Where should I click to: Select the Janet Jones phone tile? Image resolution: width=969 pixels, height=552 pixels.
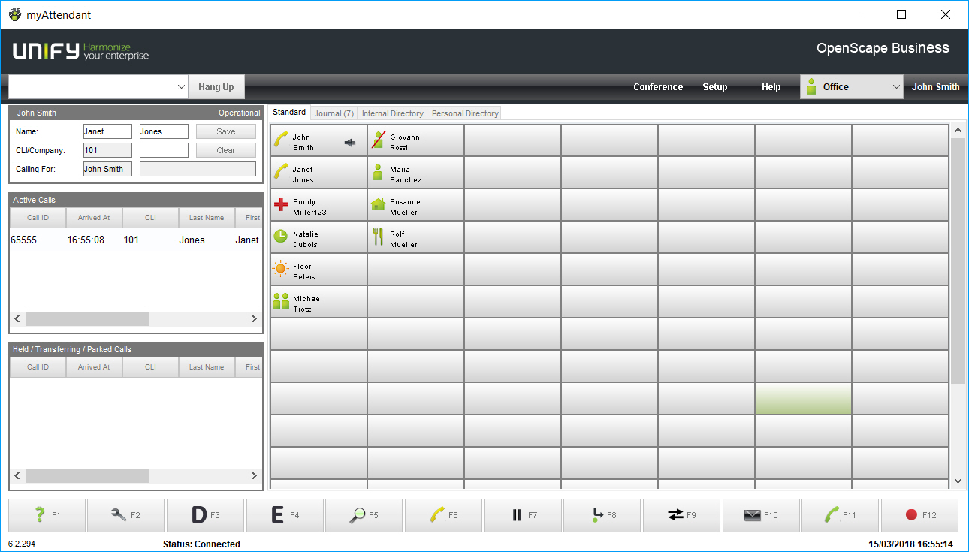[318, 172]
